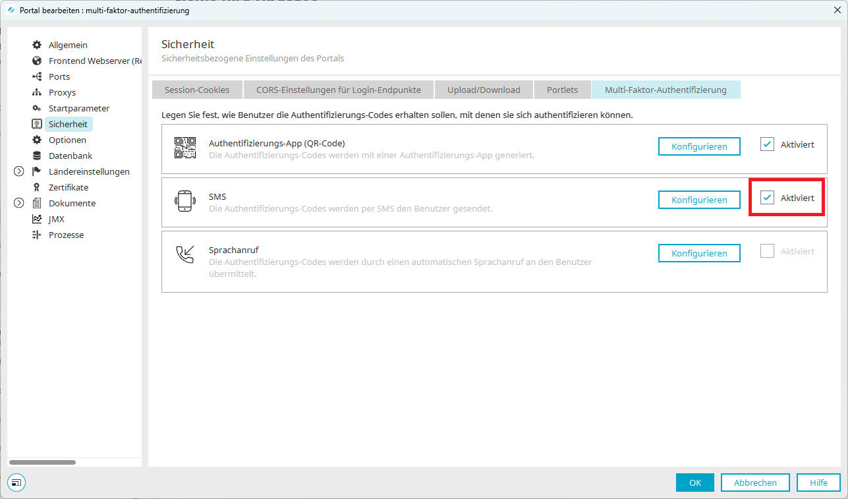Click the Prozesse icon in sidebar
Screen dimensions: 848x499
(37, 235)
